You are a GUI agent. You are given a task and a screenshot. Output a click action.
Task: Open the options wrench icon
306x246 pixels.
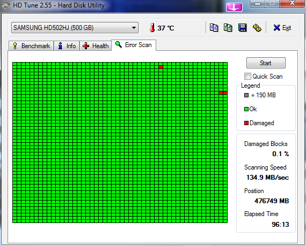click(257, 28)
